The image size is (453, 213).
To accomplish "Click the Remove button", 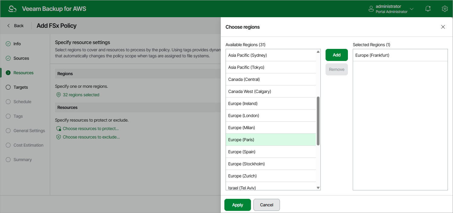I will [337, 69].
